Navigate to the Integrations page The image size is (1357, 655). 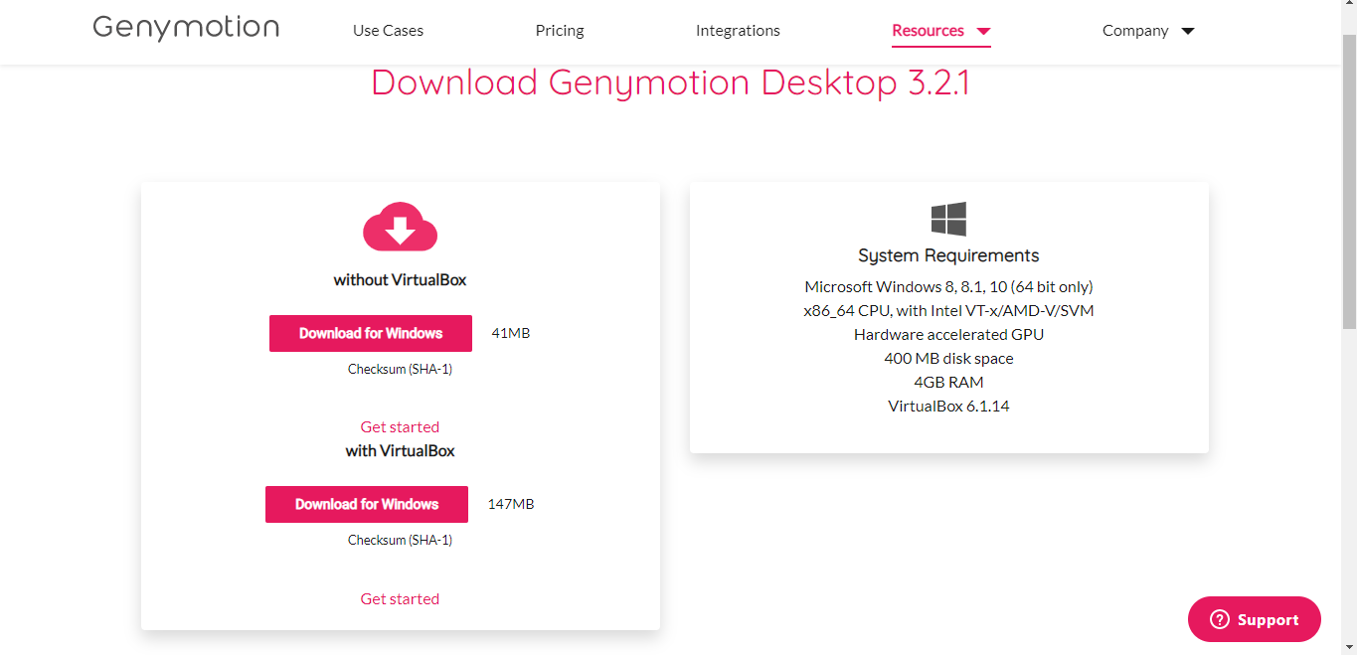(x=737, y=30)
